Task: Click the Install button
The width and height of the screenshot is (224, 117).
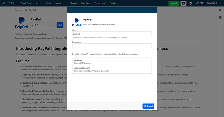Action: point(148,106)
